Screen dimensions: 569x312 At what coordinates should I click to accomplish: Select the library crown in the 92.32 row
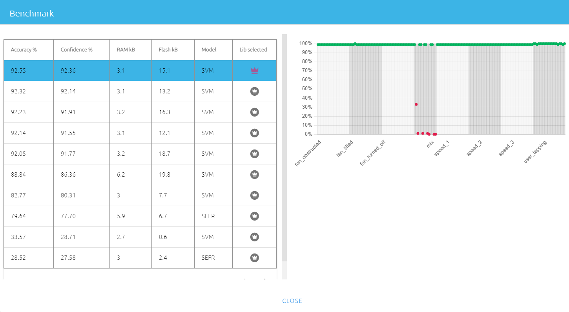(x=255, y=91)
